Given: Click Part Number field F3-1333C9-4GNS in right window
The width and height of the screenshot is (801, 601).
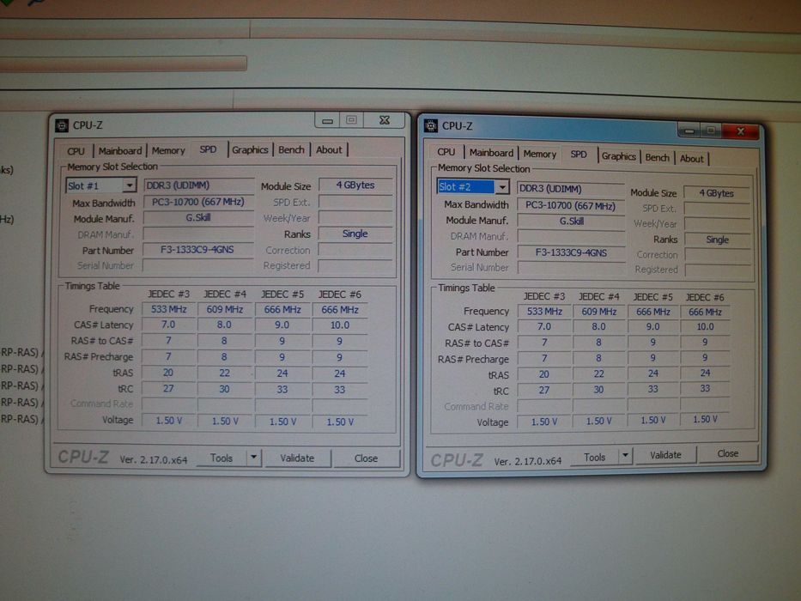Looking at the screenshot, I should tap(571, 252).
